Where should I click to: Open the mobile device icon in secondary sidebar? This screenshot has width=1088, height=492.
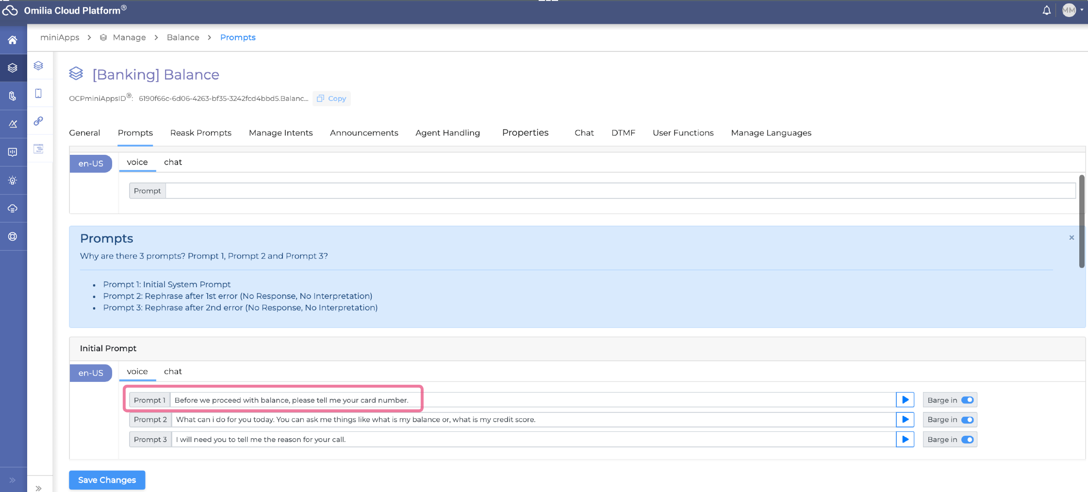[x=38, y=94]
